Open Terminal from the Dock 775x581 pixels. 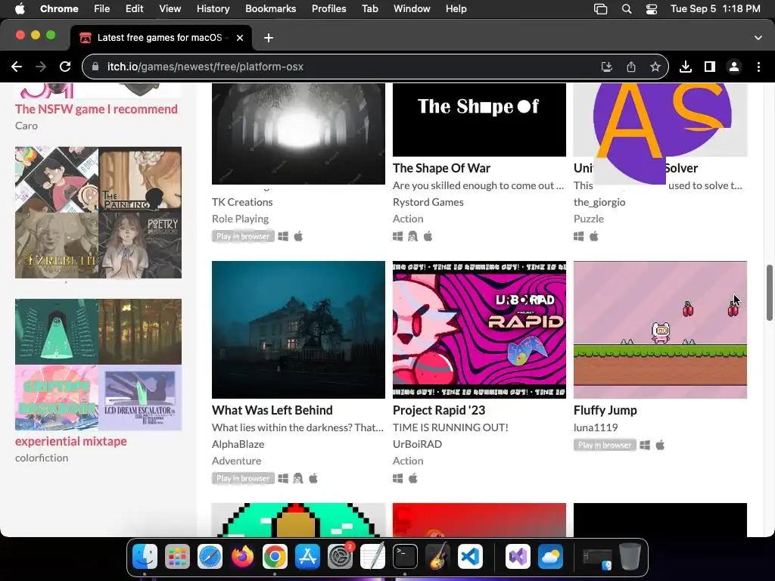(x=405, y=557)
